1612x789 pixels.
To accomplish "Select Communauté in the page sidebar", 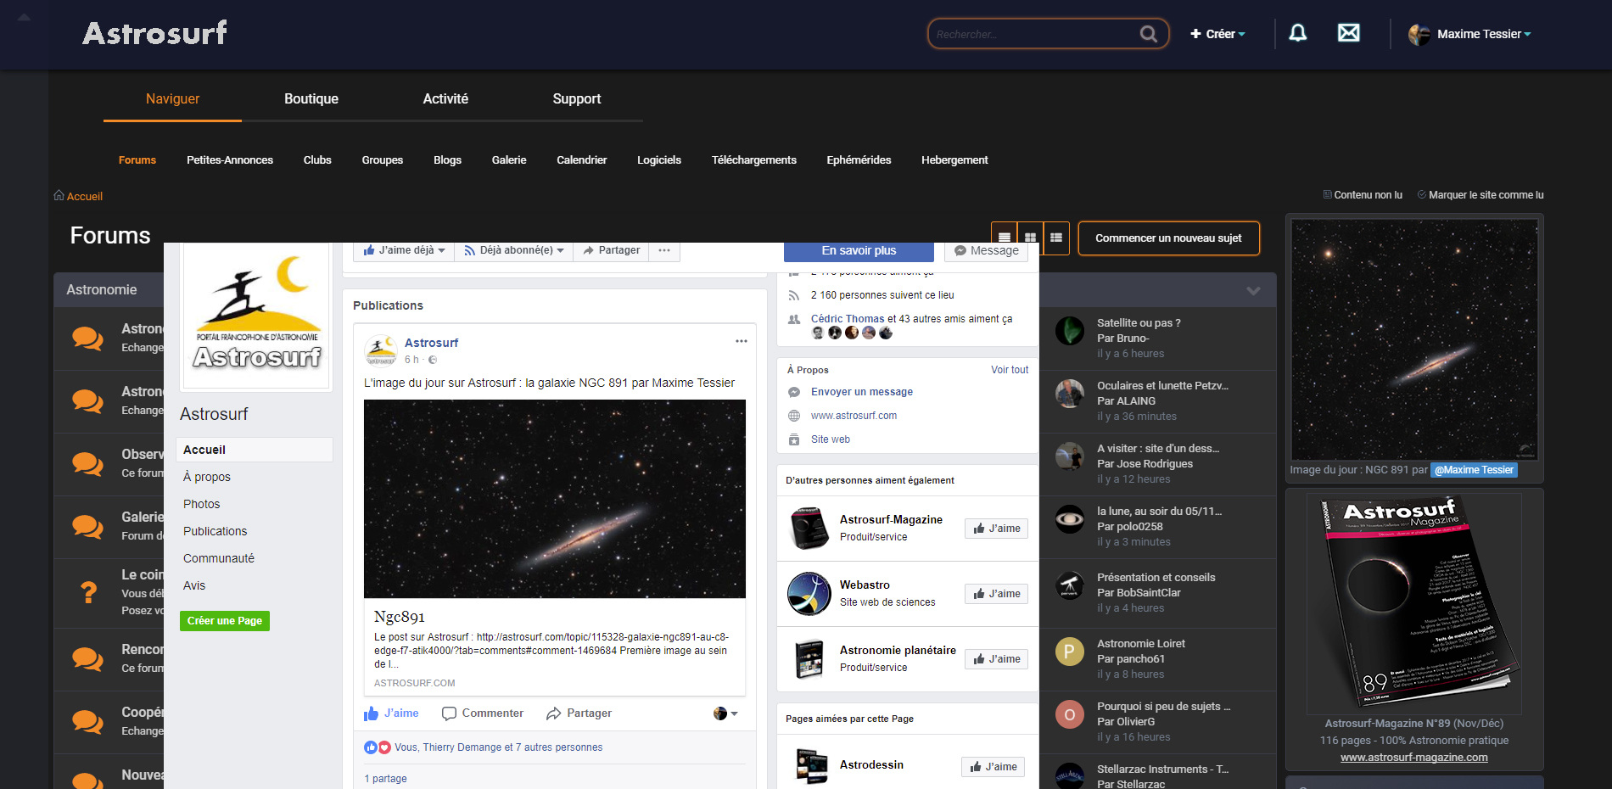I will [219, 558].
